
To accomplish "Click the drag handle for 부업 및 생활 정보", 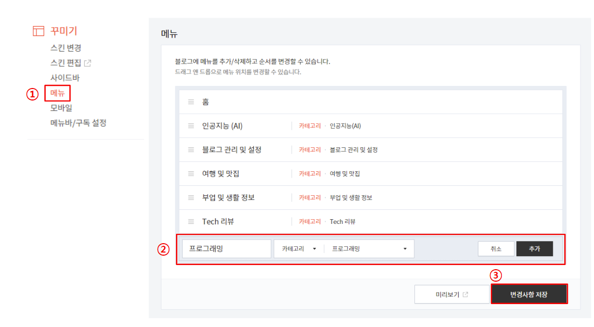I will click(191, 197).
